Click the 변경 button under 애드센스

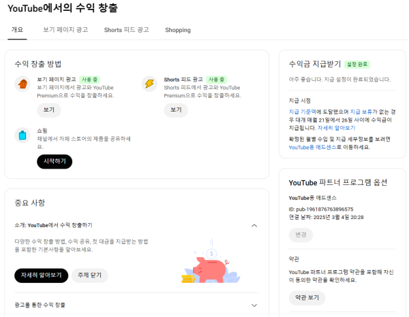point(301,235)
